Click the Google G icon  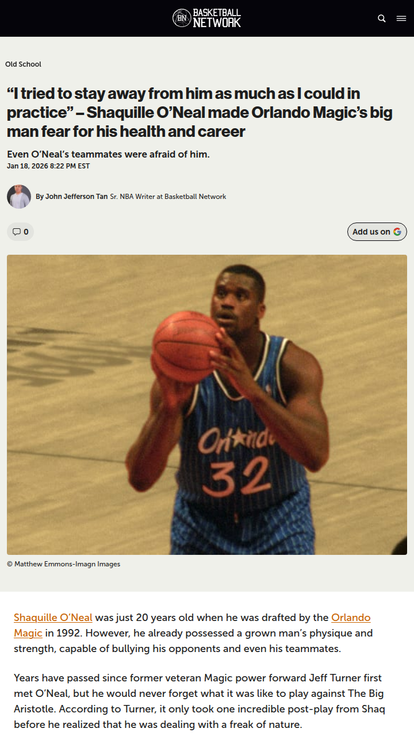397,232
